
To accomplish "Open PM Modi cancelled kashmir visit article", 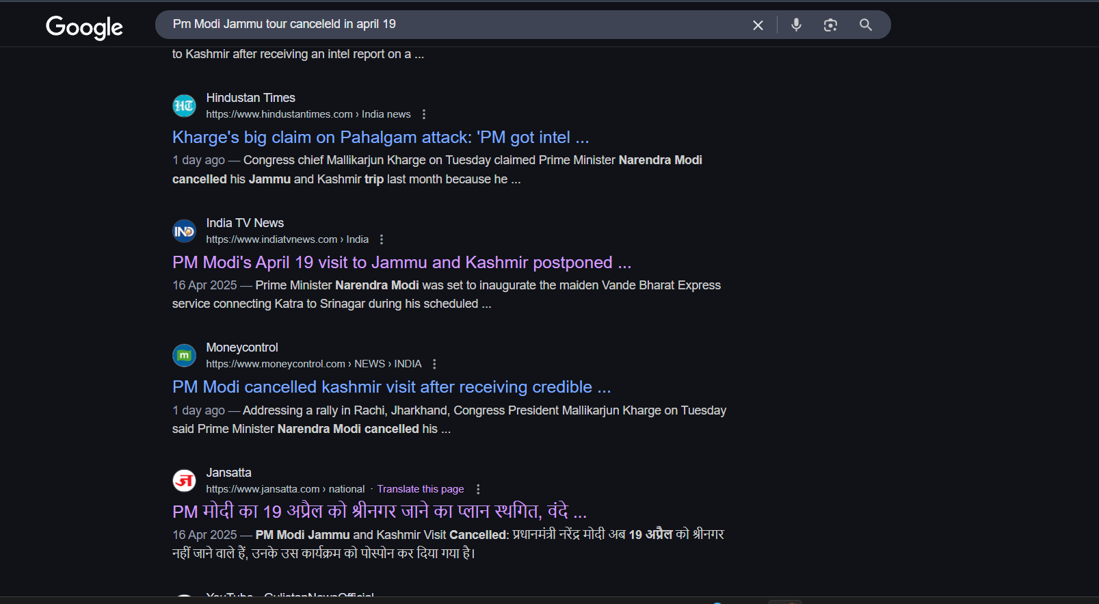I will tap(391, 387).
